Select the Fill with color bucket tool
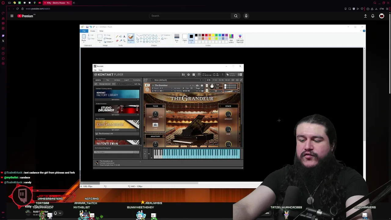Viewport: 391px width, 220px height. tap(121, 36)
